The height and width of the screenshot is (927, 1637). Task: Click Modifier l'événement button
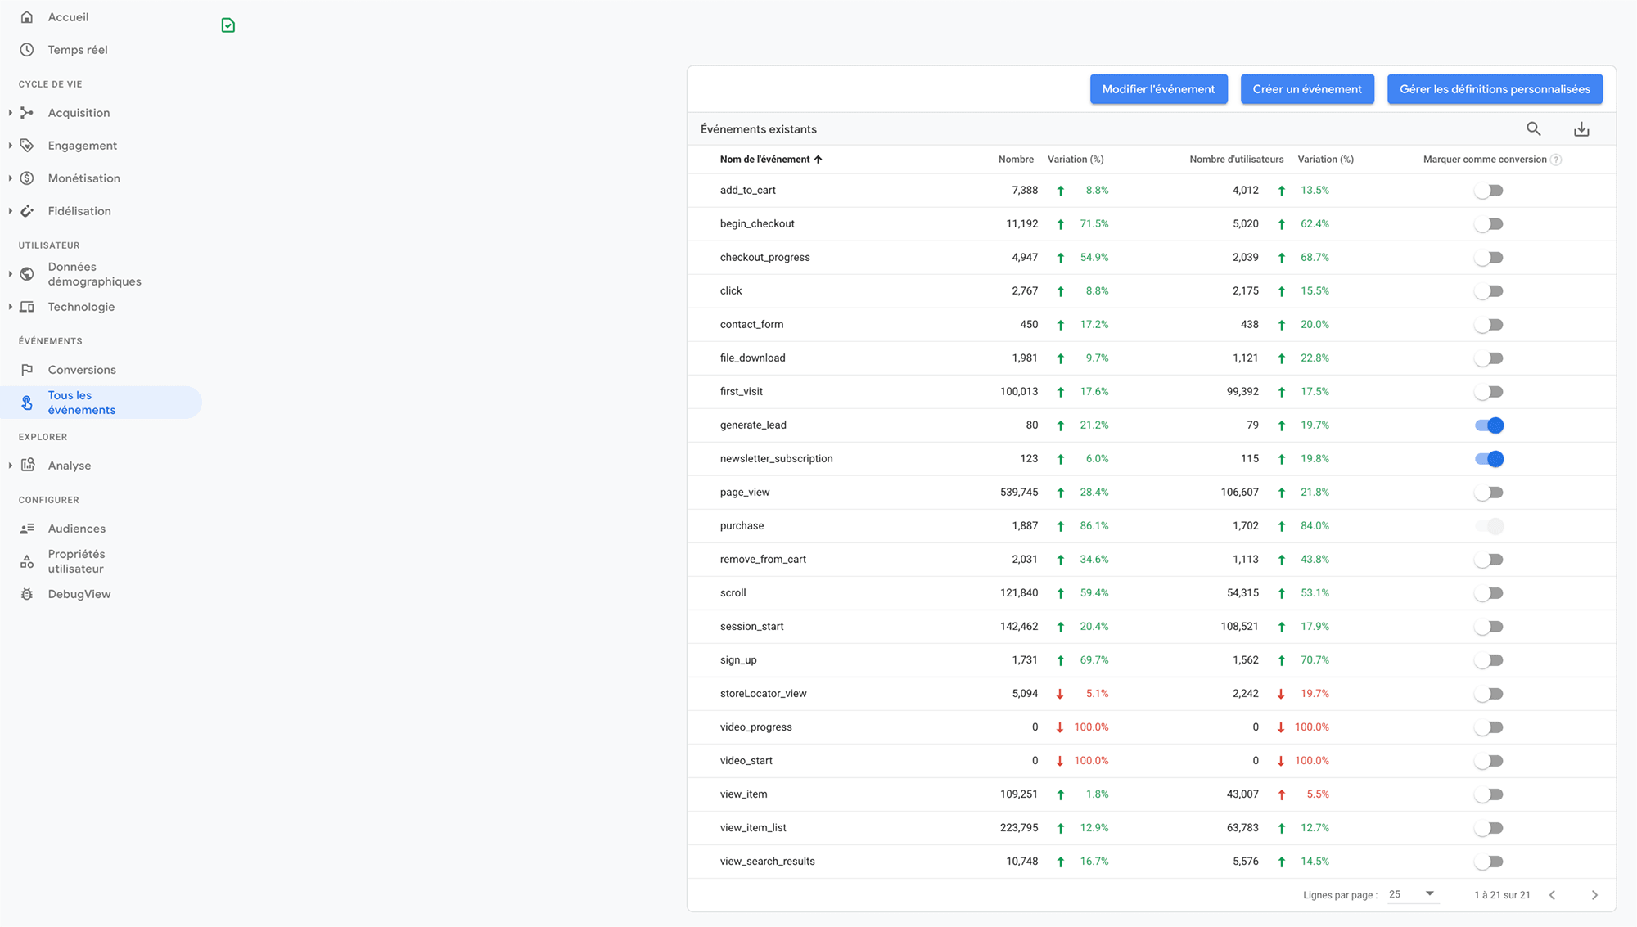1159,89
